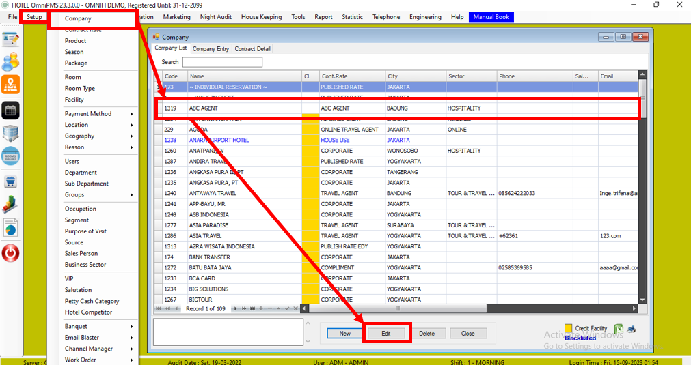The height and width of the screenshot is (365, 691).
Task: Expand the Groups submenu
Action: 132,195
